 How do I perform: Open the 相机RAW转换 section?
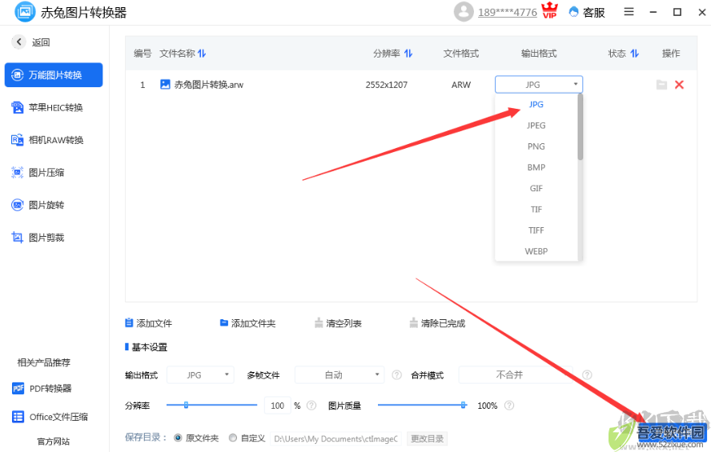47,140
